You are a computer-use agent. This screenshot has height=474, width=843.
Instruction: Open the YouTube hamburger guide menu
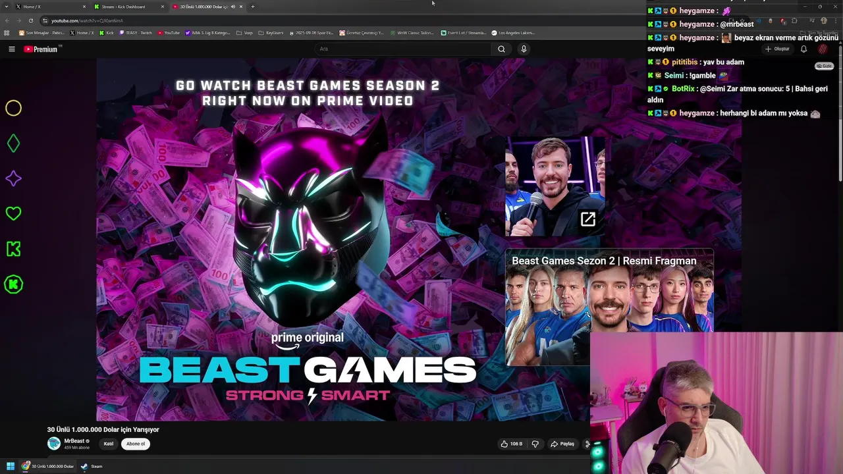(12, 49)
